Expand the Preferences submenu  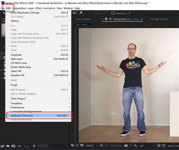[39, 107]
